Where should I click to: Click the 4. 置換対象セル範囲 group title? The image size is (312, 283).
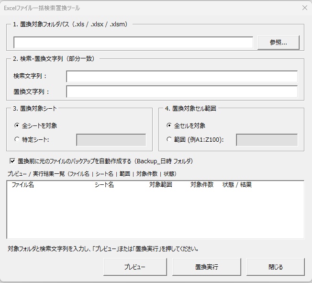point(190,109)
